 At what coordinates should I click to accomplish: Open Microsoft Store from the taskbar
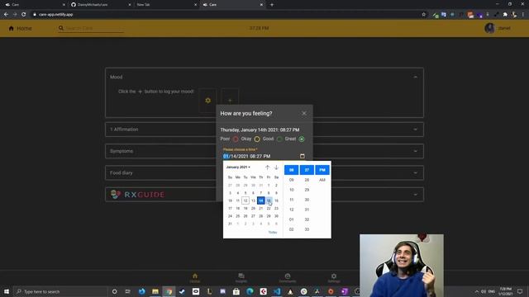click(x=236, y=291)
